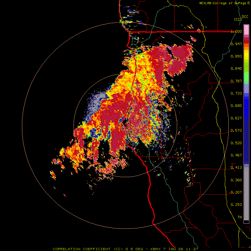Select the 0.253 scale value
This screenshot has width=251, height=251.
(x=236, y=205)
